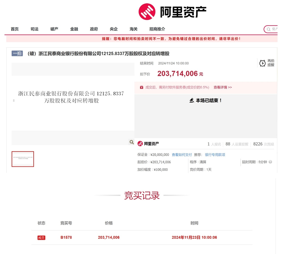Open the 央企 navigation tab
Image resolution: width=284 pixels, height=254 pixels.
coord(114,29)
